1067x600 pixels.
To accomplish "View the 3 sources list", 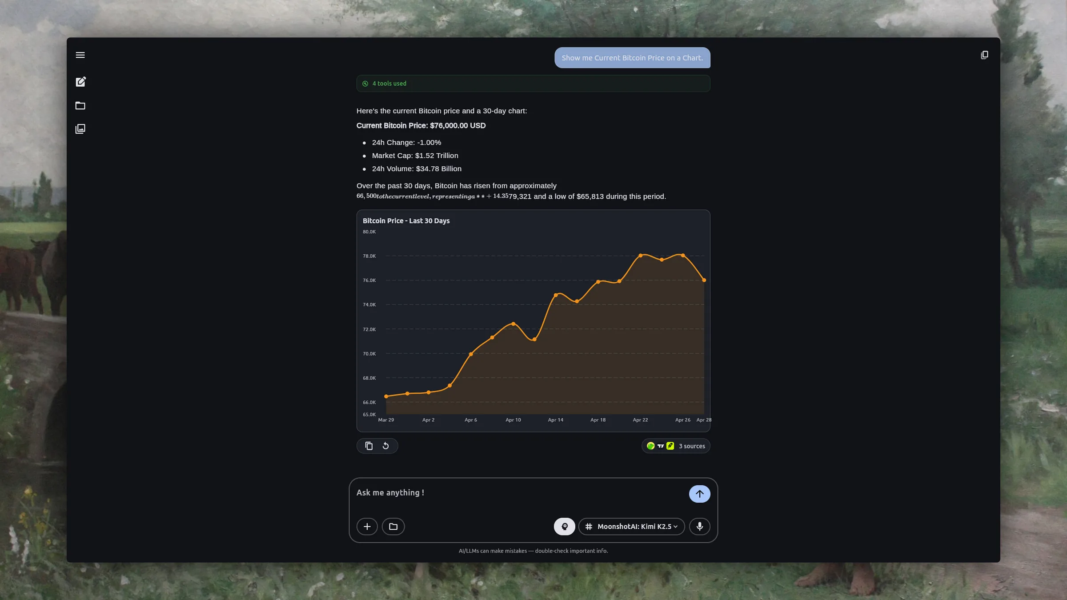I will pos(676,446).
